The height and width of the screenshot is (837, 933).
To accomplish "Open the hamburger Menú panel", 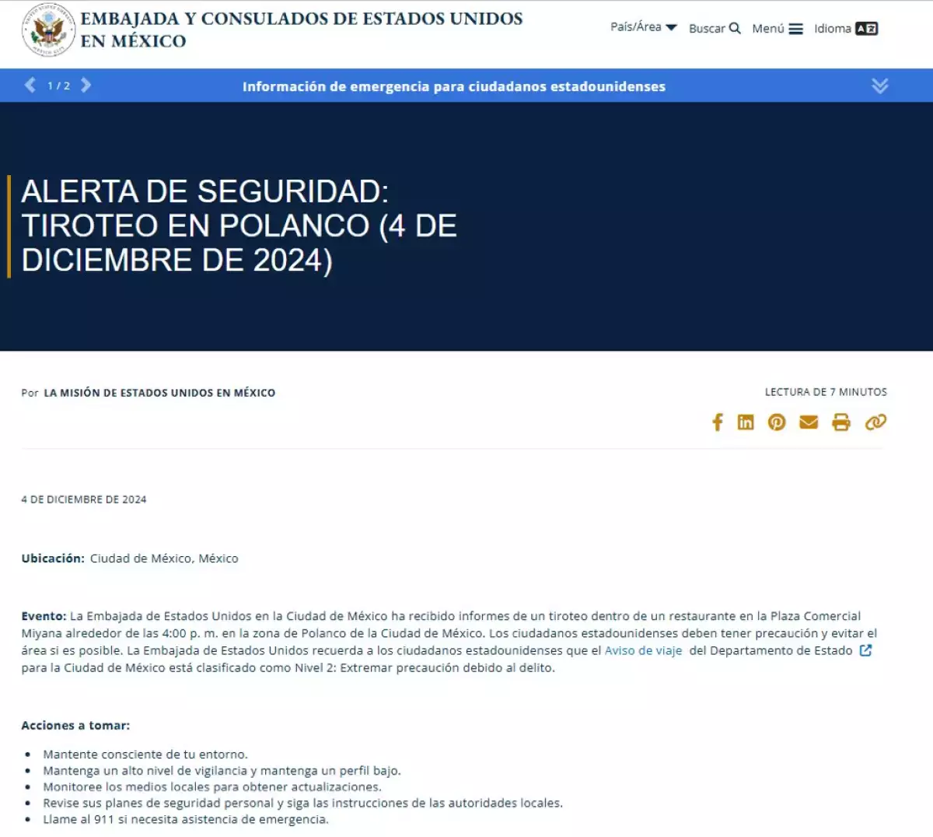I will click(796, 28).
